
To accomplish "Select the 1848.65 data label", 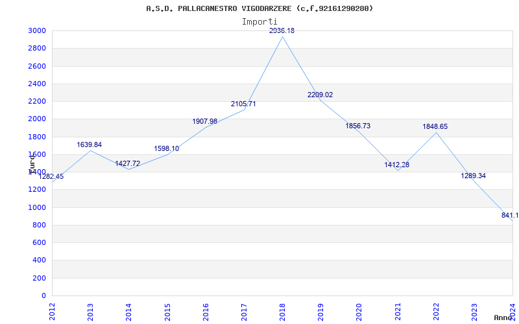I will pyautogui.click(x=435, y=126).
